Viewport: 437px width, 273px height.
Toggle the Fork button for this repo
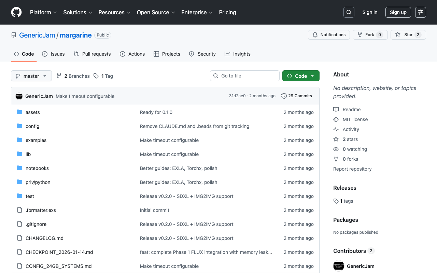tap(370, 34)
